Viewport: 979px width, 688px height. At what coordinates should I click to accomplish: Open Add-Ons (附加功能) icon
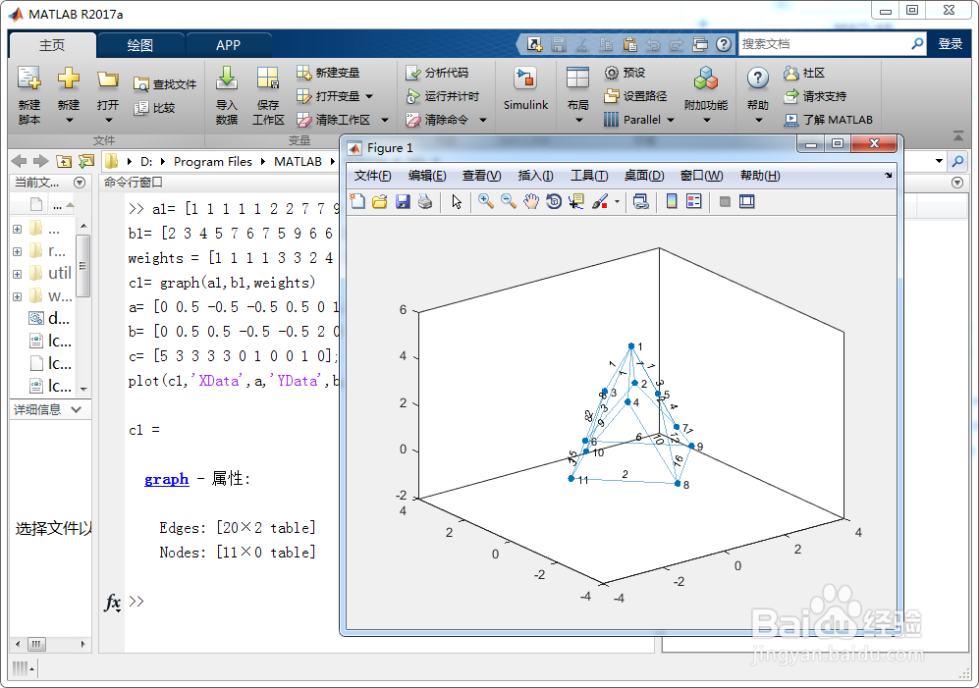click(706, 79)
